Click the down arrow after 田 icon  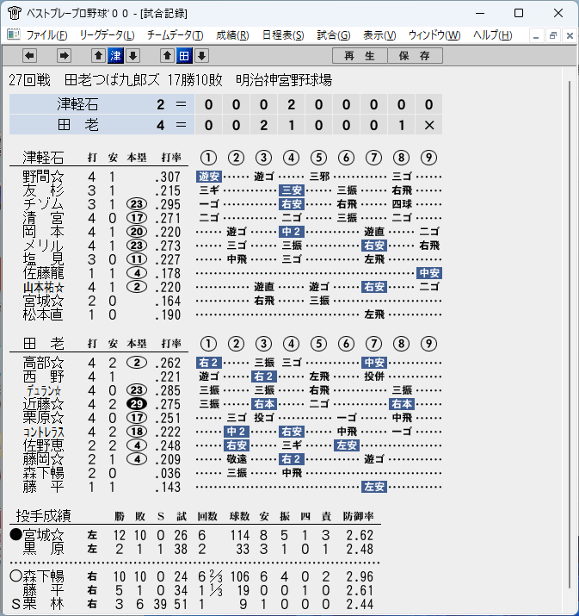coord(201,56)
